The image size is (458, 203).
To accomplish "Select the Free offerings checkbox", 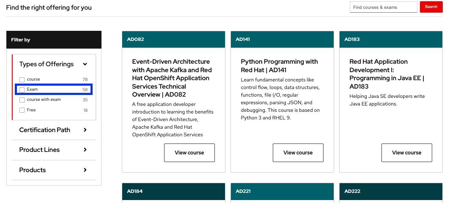I will 22,110.
